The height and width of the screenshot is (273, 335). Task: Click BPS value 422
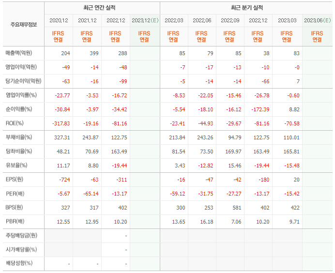coord(295,208)
